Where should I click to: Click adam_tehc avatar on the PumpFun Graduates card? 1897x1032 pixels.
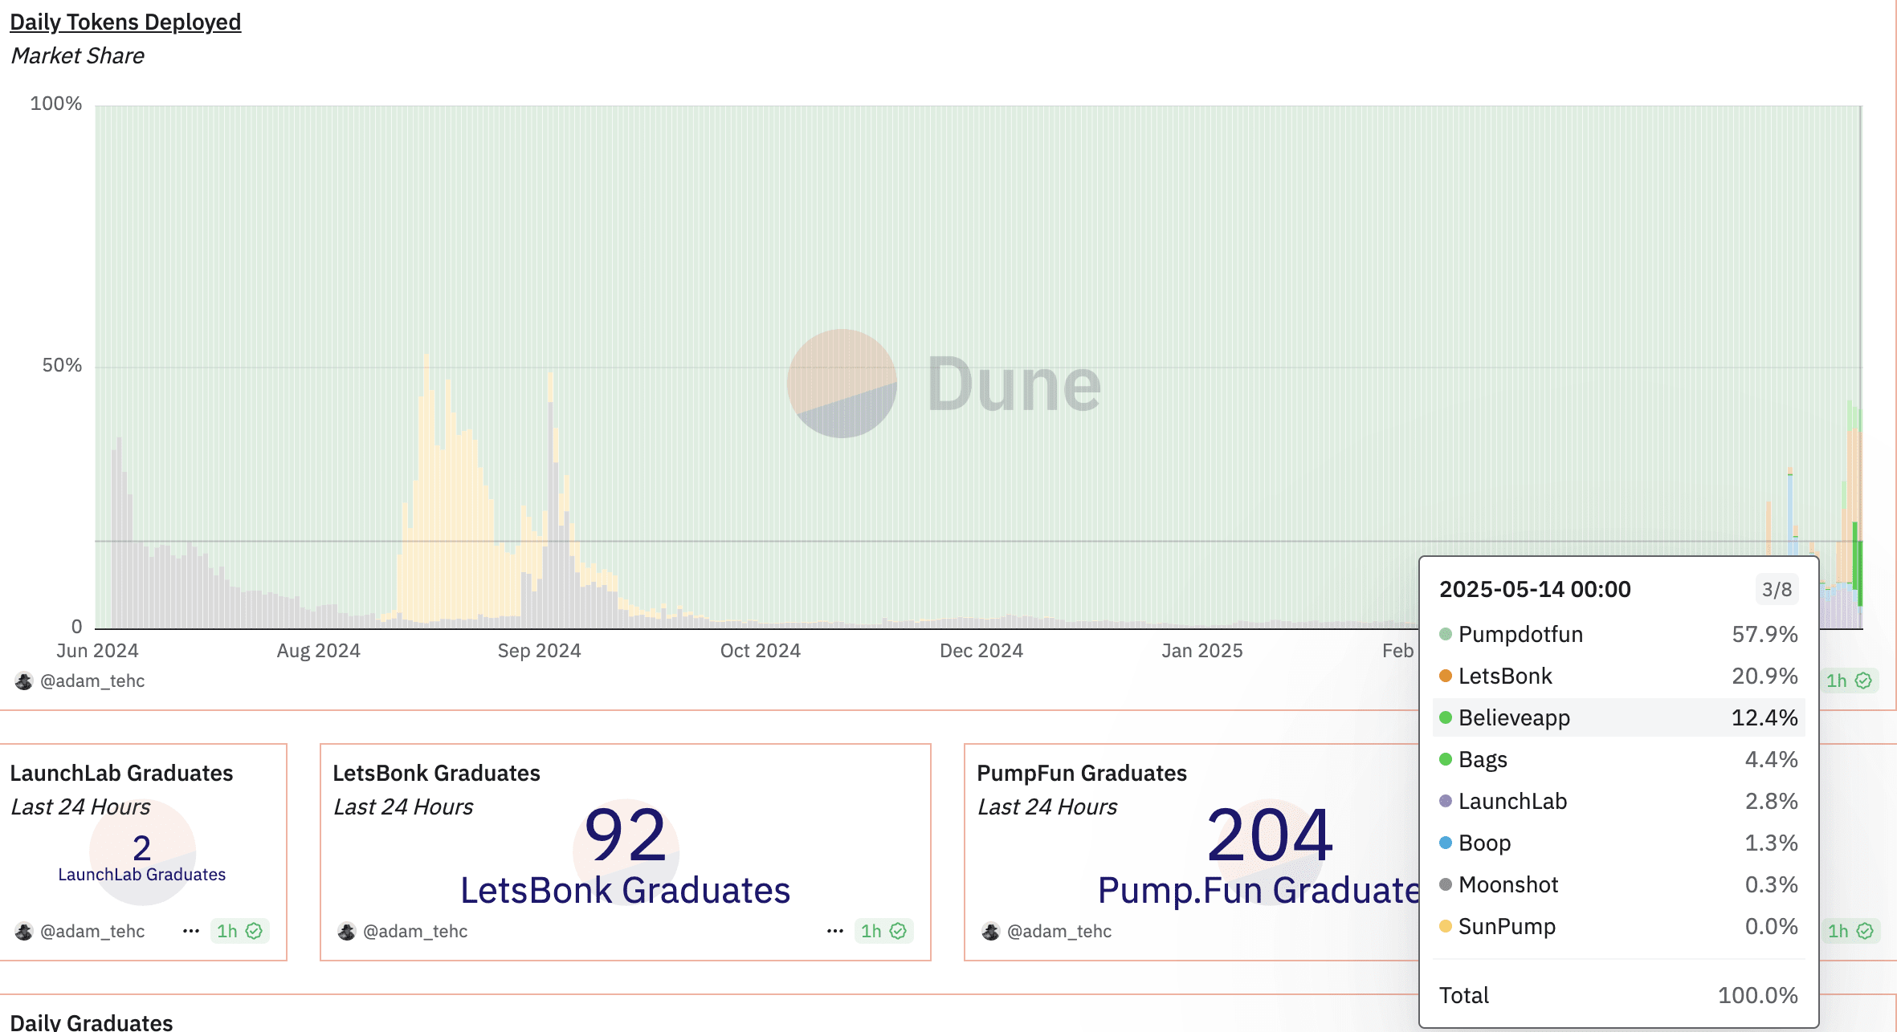[991, 931]
